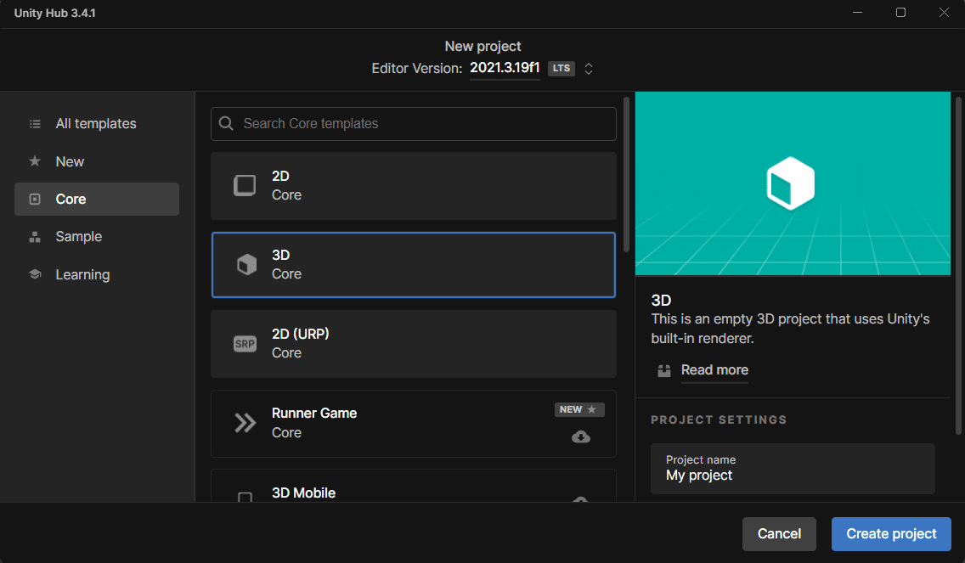Click the LTS badge
Image resolution: width=965 pixels, height=563 pixels.
pyautogui.click(x=561, y=68)
